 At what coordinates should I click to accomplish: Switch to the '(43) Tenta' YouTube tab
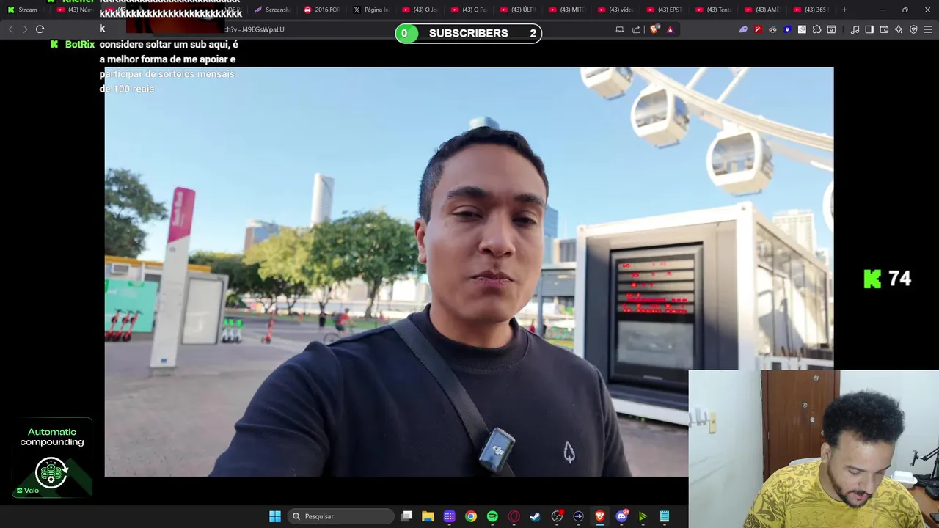click(714, 10)
